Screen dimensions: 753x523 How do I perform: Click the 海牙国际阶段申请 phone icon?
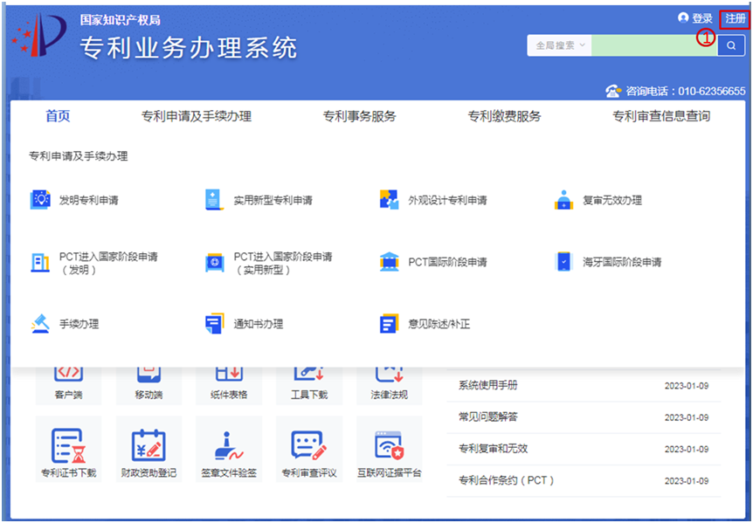pyautogui.click(x=563, y=262)
